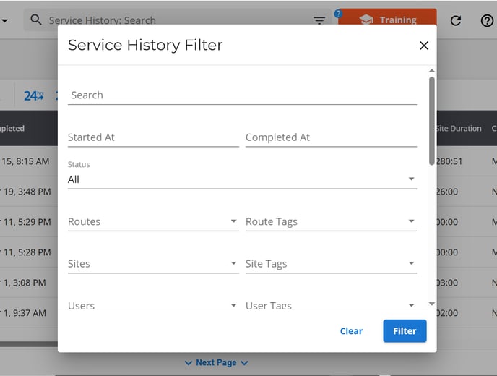The image size is (497, 376).
Task: Click the Clear button
Action: point(351,331)
